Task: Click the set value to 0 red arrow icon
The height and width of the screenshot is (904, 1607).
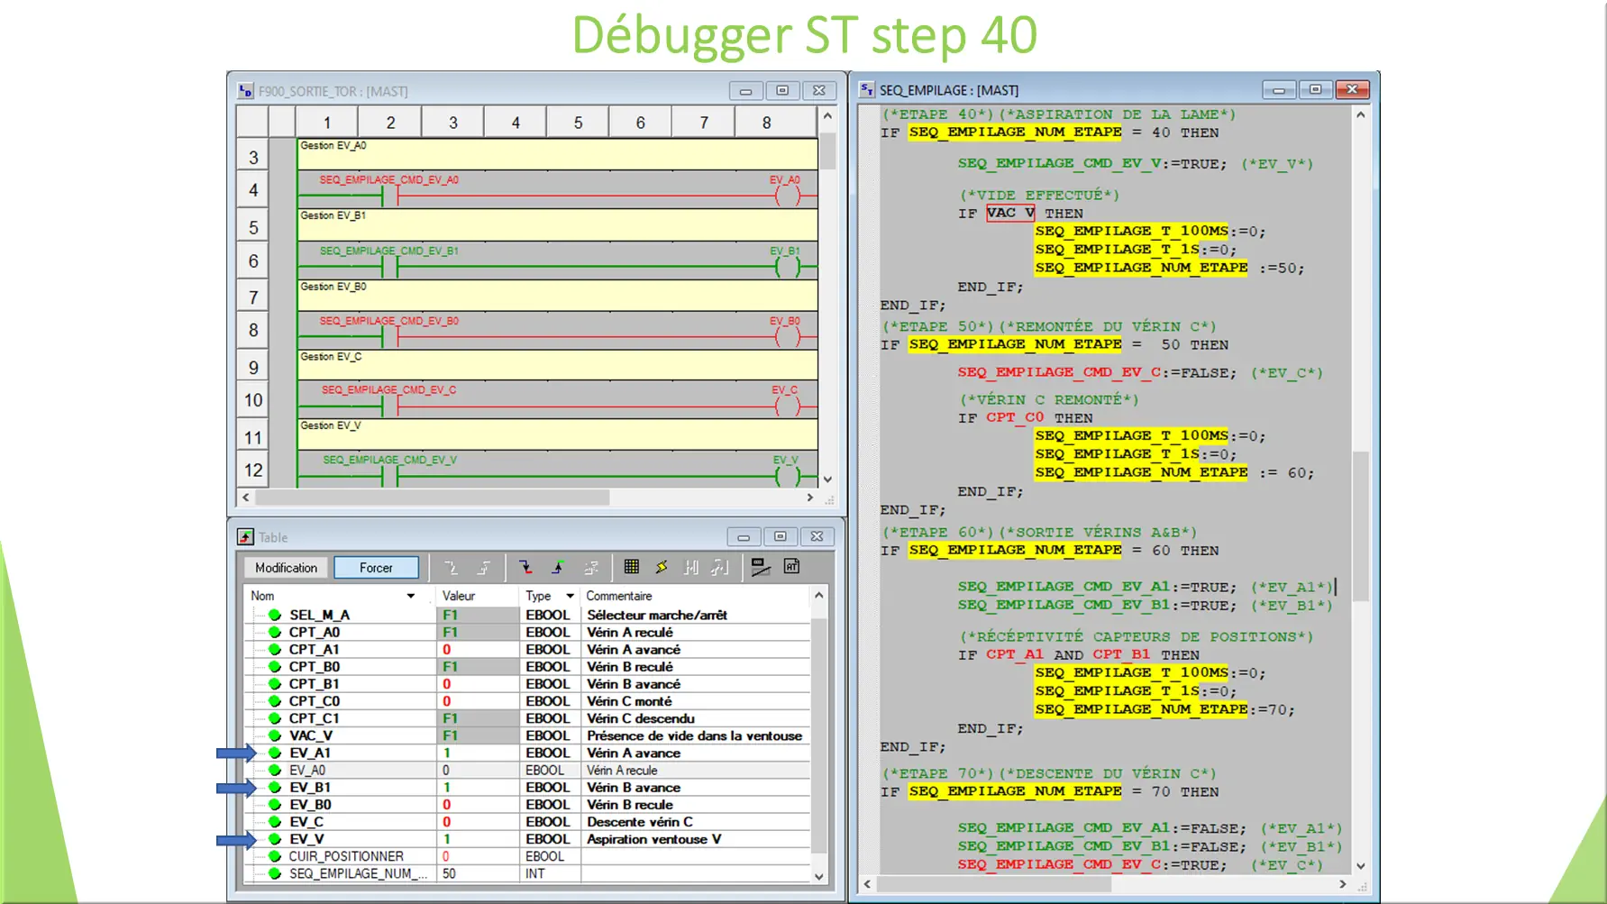Action: 525,567
